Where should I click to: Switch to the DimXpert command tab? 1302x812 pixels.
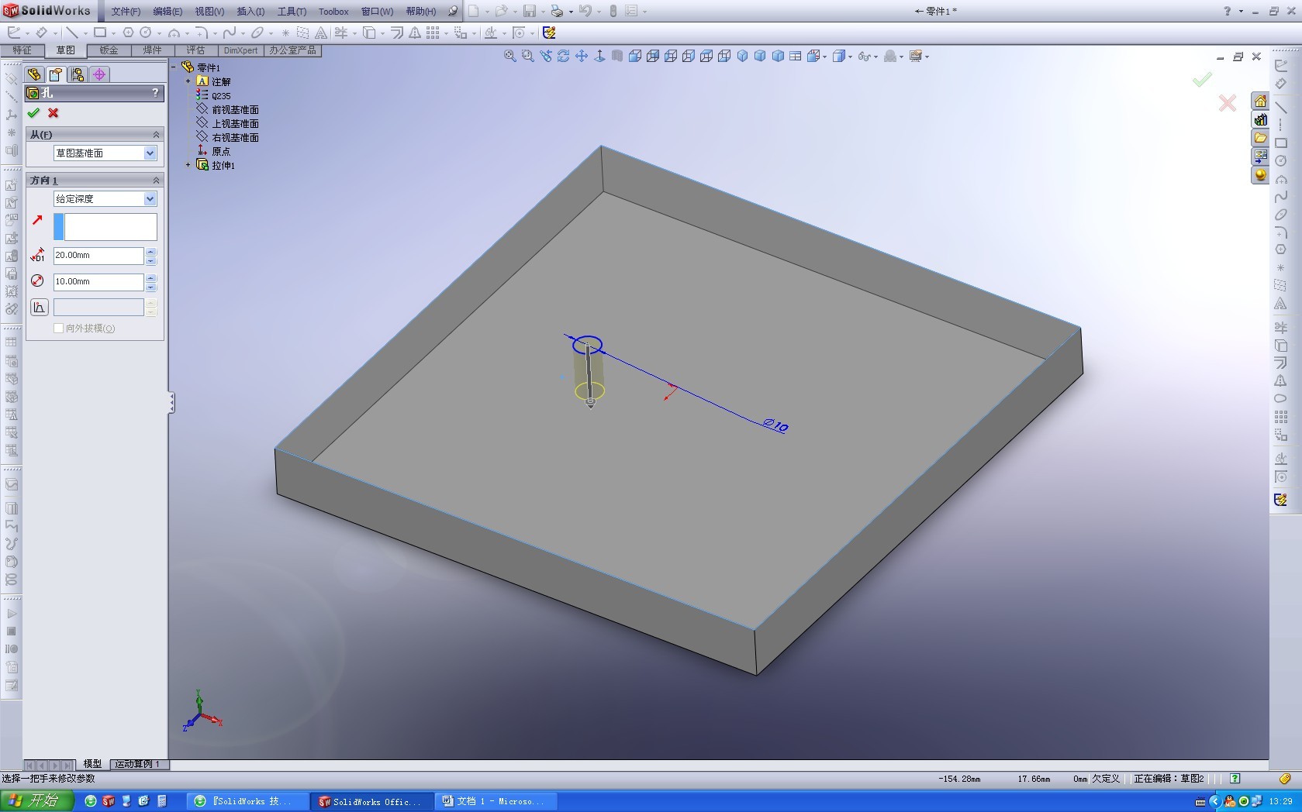coord(240,50)
